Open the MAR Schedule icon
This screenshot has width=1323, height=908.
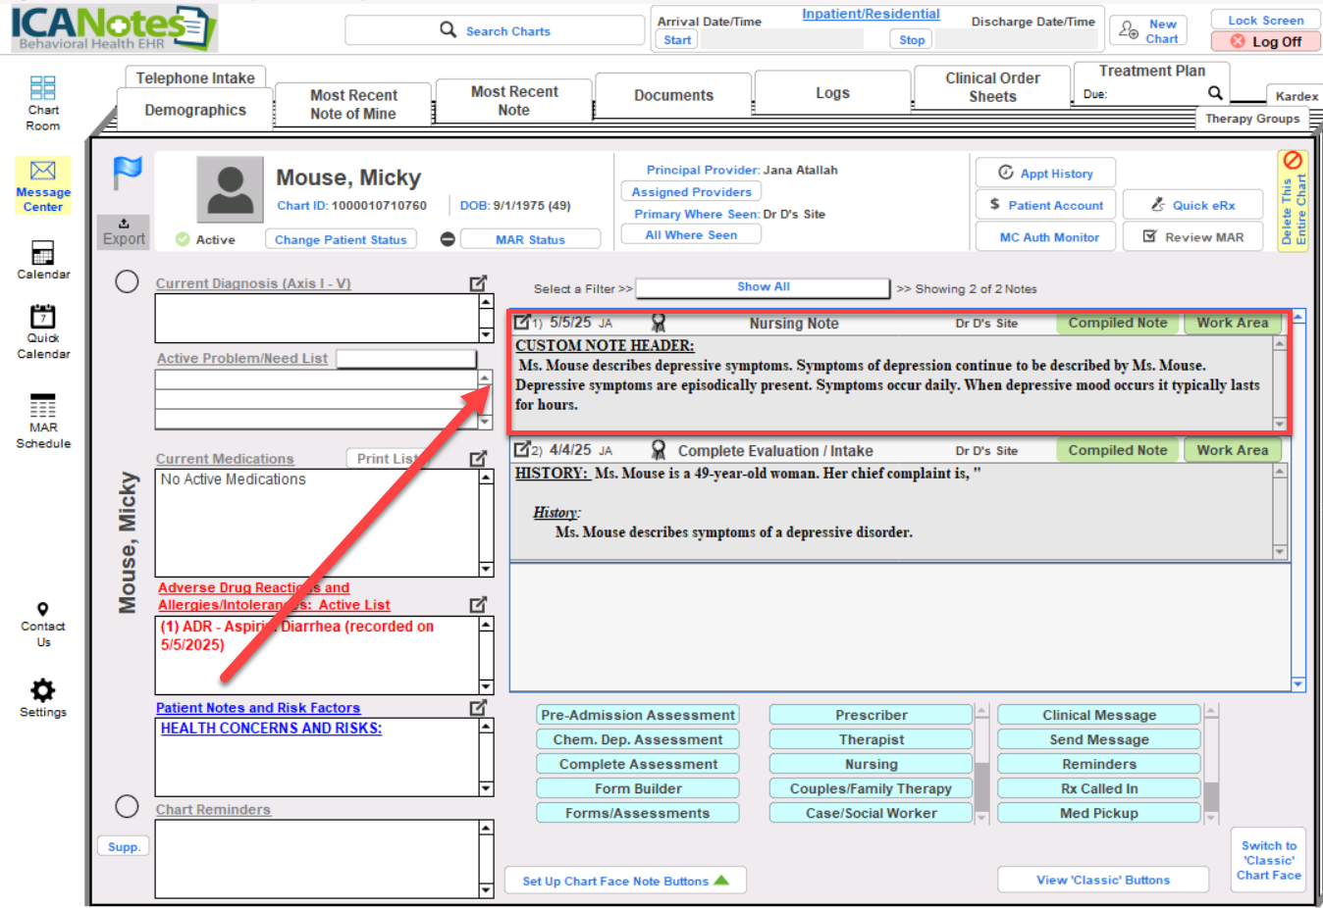pyautogui.click(x=42, y=405)
